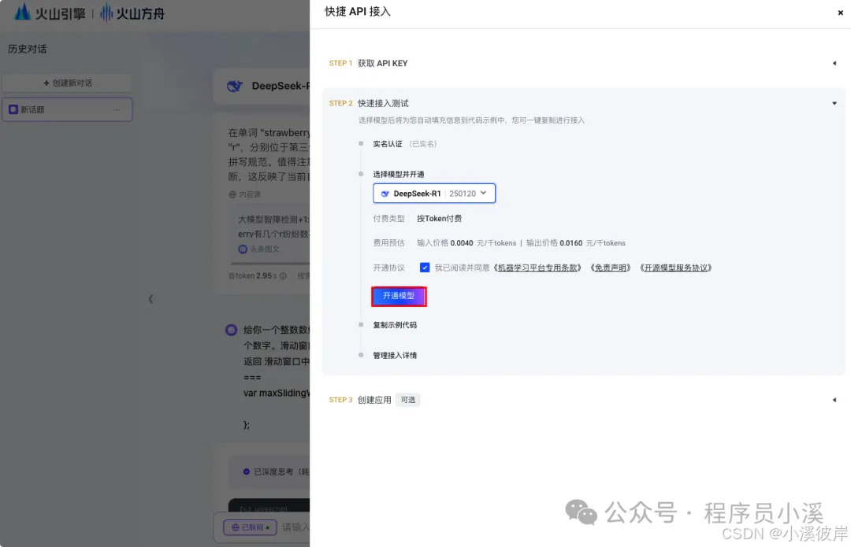Close the 快捷 API 接入 panel

tap(840, 13)
